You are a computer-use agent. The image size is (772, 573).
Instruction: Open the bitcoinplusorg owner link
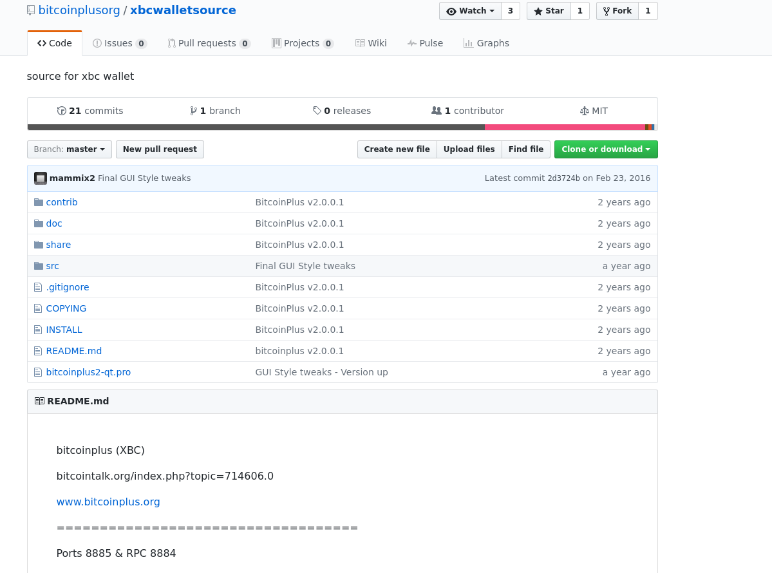tap(79, 10)
